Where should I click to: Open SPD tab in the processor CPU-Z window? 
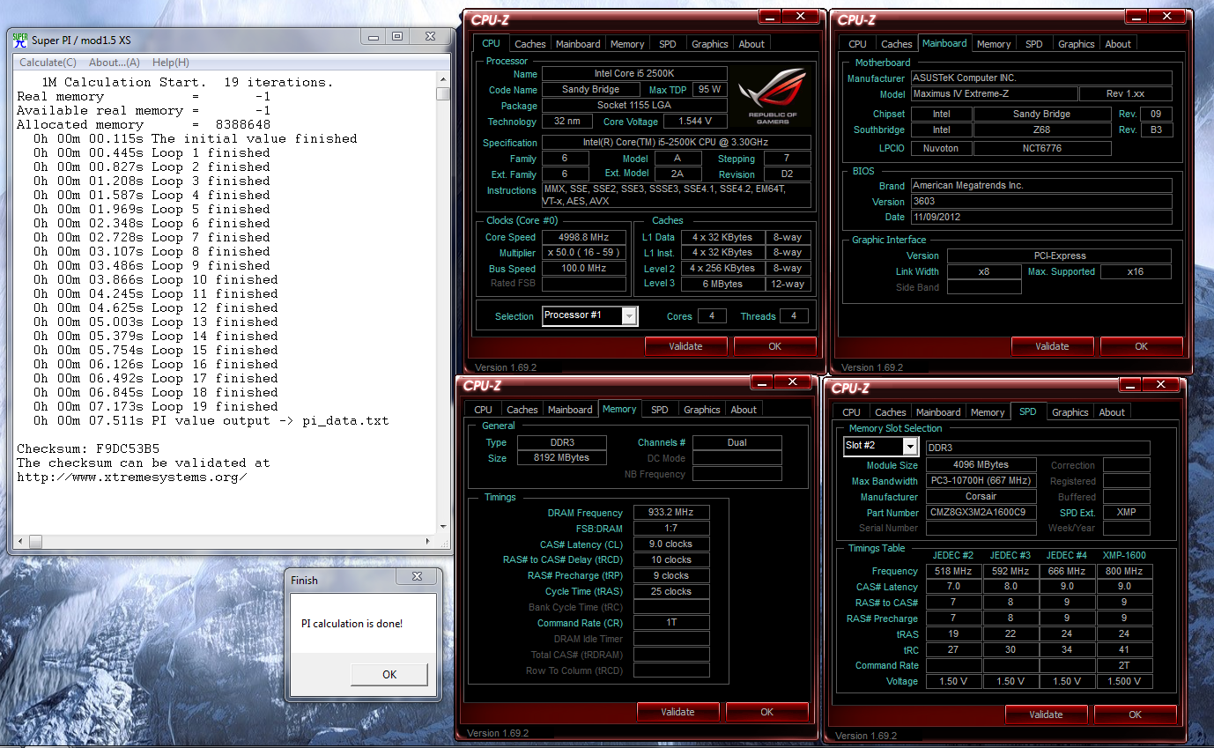(668, 44)
